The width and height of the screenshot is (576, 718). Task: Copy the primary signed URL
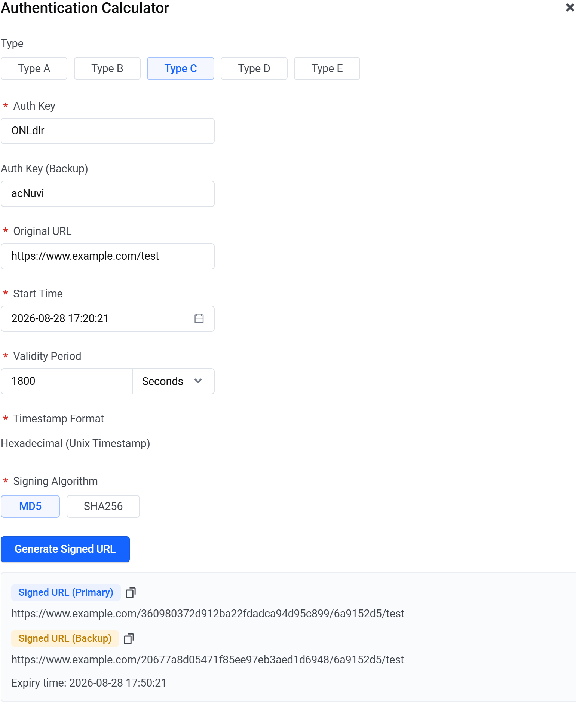tap(131, 593)
